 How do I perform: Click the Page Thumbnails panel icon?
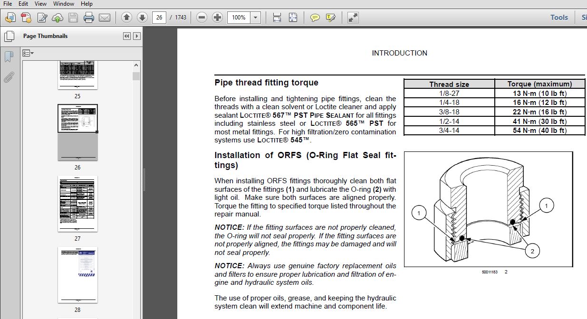pyautogui.click(x=9, y=36)
